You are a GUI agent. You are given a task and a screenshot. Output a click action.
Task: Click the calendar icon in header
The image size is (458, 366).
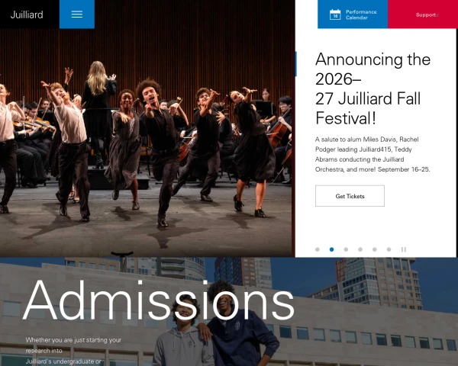335,14
